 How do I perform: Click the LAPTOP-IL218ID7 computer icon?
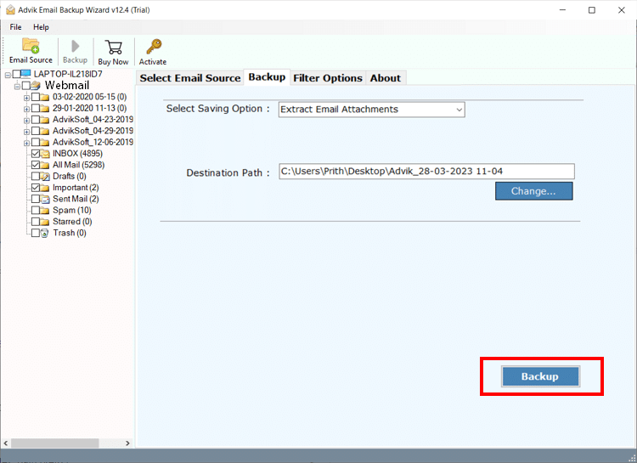(25, 74)
